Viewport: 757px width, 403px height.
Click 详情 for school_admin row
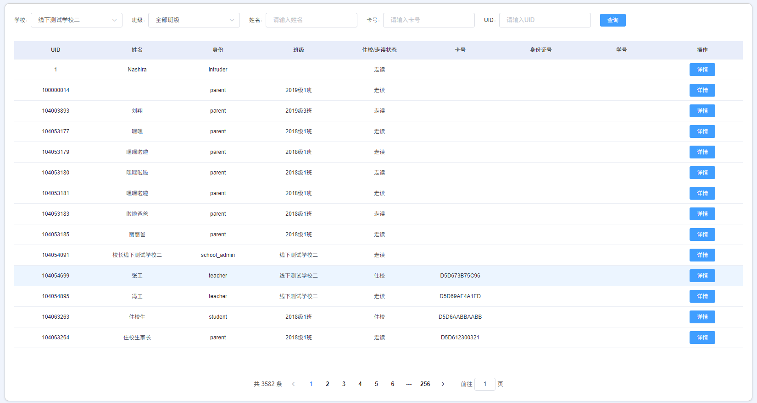[x=702, y=255]
